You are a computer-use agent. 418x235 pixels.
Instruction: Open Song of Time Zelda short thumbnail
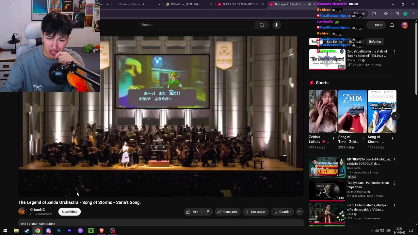353,112
